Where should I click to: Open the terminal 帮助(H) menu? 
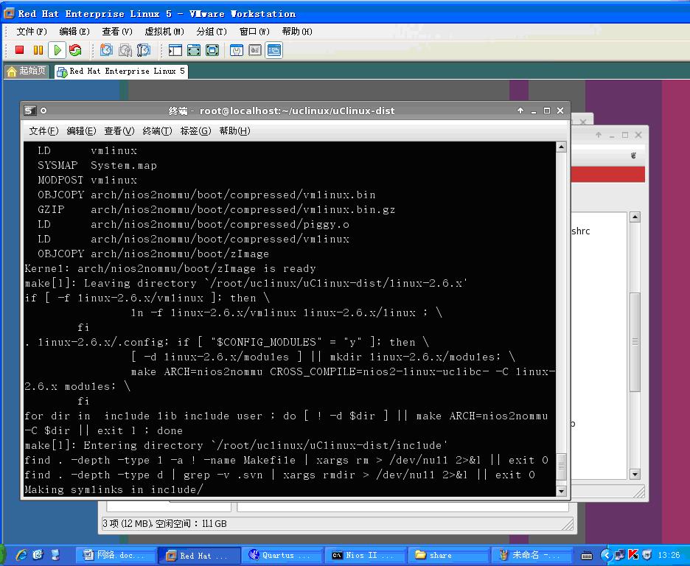coord(234,131)
